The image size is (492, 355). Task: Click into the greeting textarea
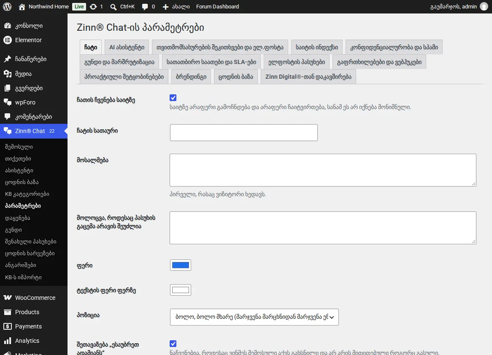pyautogui.click(x=323, y=170)
